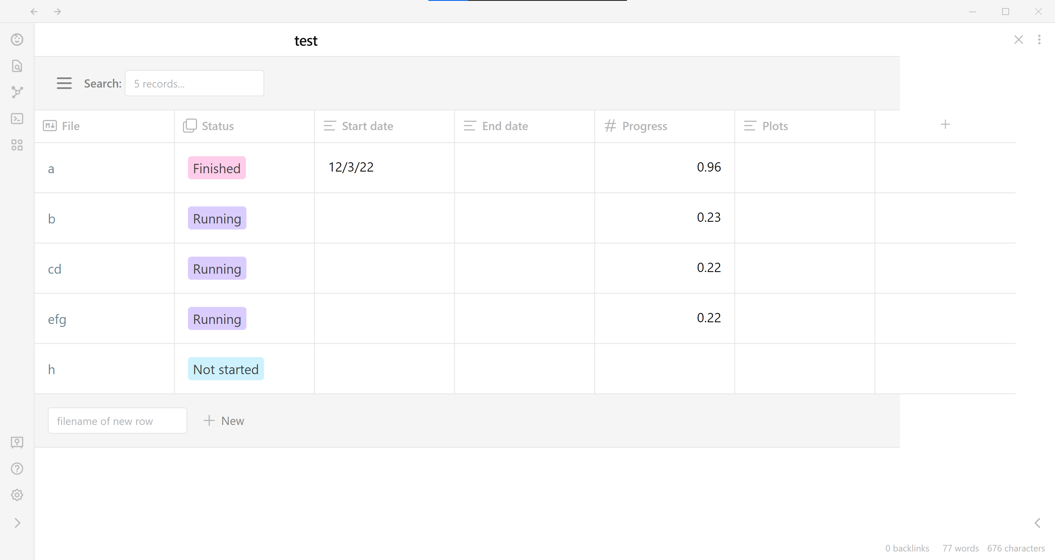This screenshot has width=1055, height=560.
Task: Add new column with plus header
Action: pyautogui.click(x=945, y=124)
